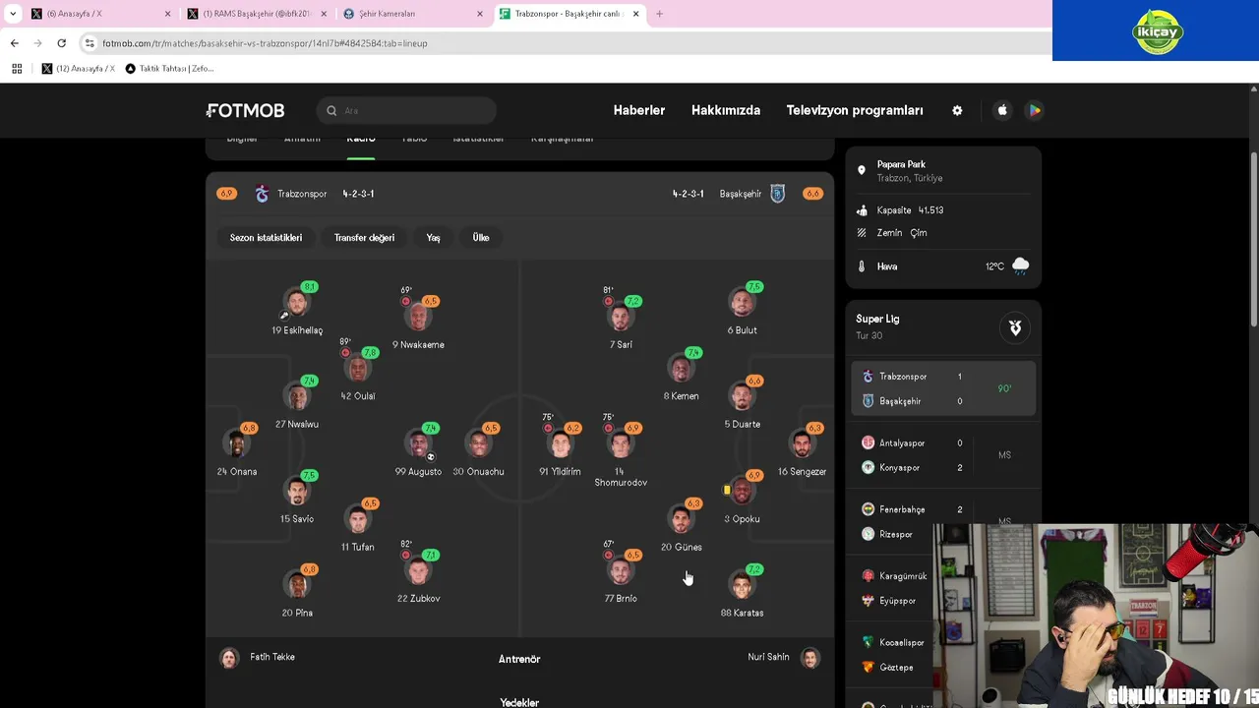1259x708 pixels.
Task: Close the Şehir Kameraları tab
Action: point(480,14)
